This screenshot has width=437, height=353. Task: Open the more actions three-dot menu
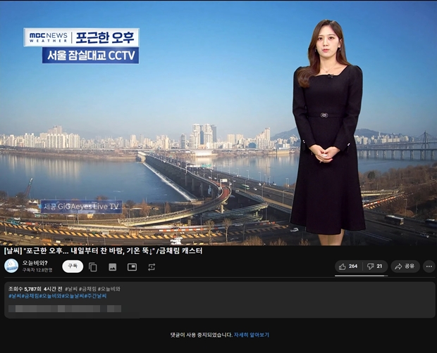429,267
